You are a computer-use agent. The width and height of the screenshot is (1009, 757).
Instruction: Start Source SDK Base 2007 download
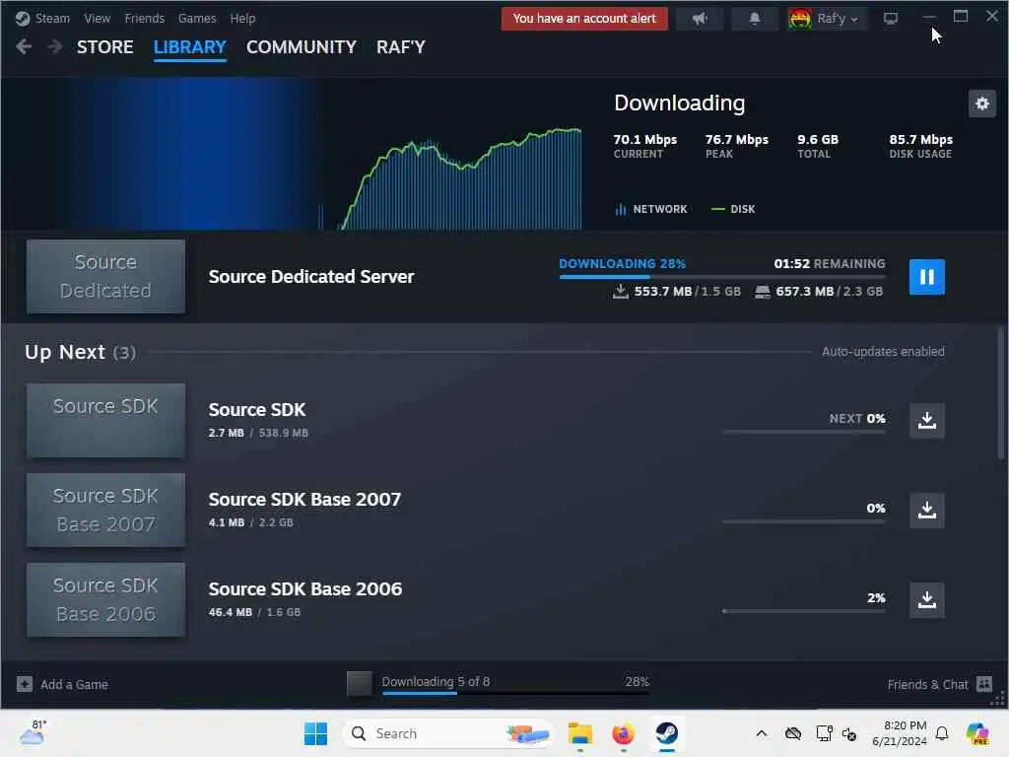pos(926,511)
